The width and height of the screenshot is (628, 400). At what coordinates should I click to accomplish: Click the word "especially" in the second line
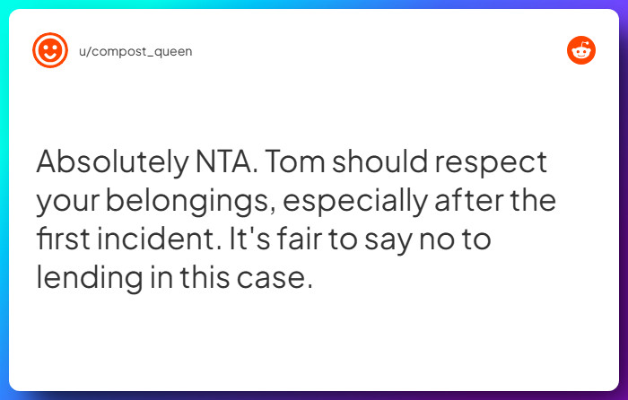click(355, 202)
